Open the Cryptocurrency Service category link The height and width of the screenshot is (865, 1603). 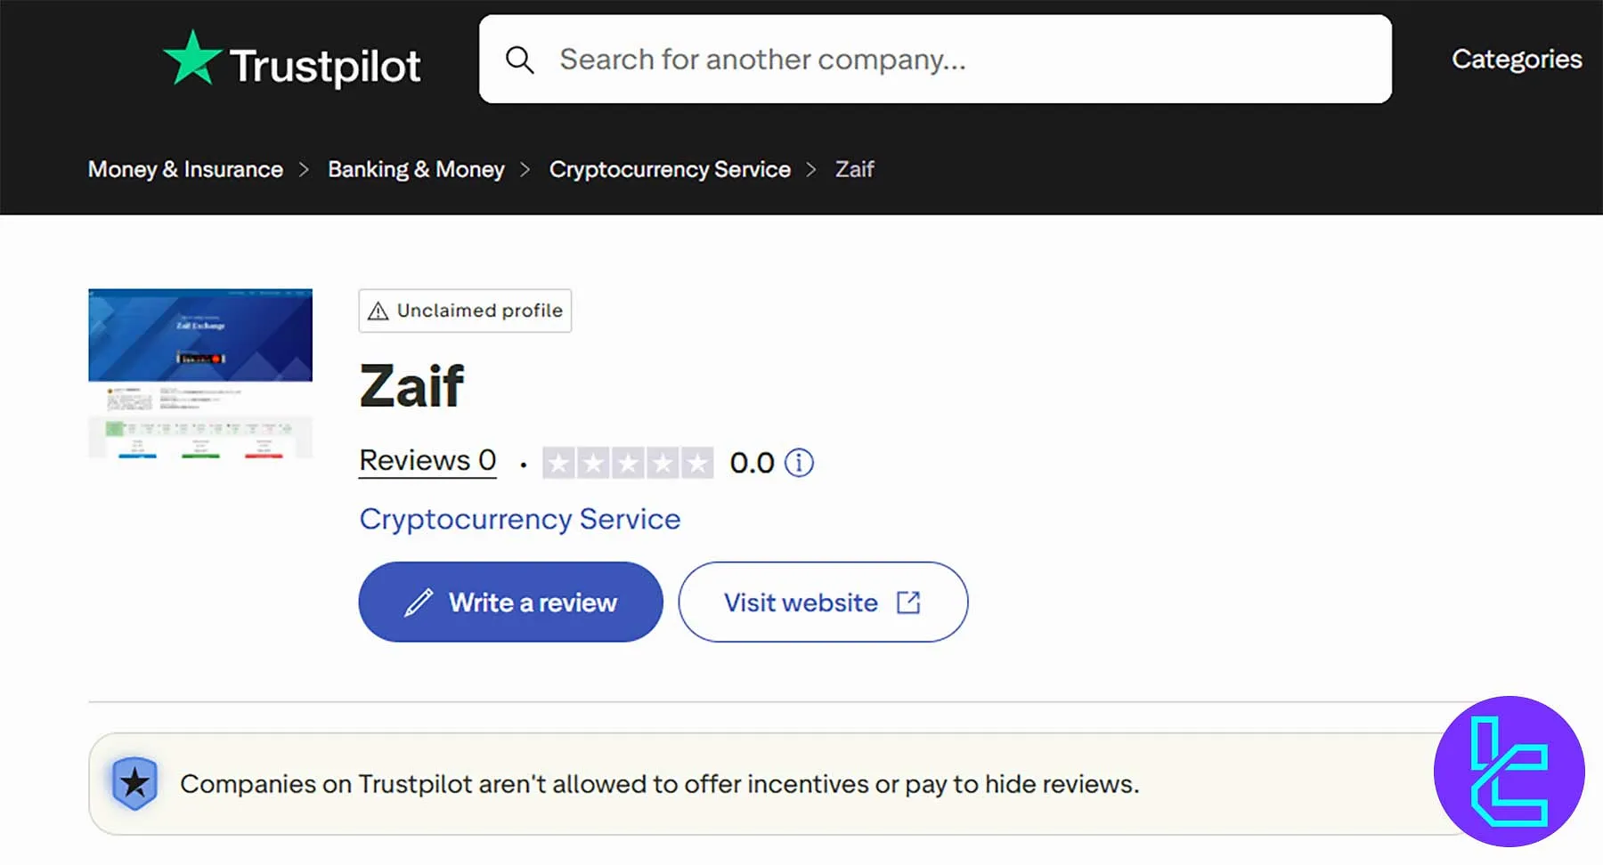(519, 519)
